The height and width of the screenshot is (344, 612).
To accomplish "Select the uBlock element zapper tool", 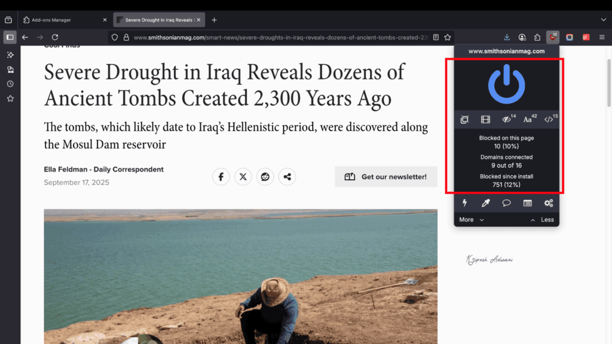I will (464, 203).
